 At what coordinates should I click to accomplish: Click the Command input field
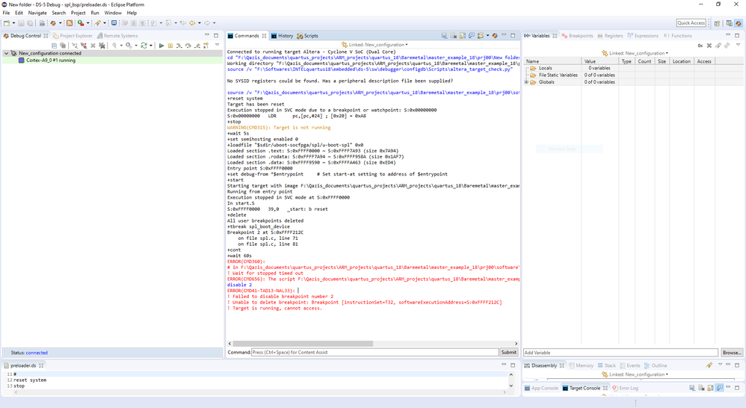[374, 352]
